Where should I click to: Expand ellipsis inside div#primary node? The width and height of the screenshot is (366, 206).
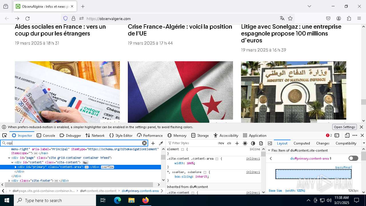[86, 167]
